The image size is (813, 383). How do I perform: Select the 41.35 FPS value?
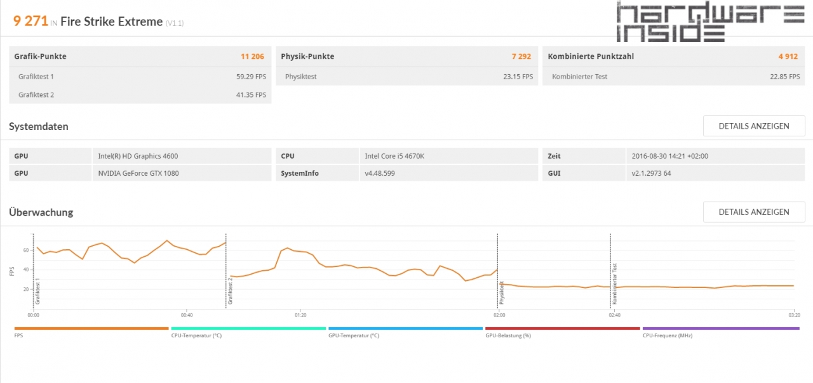click(x=251, y=94)
